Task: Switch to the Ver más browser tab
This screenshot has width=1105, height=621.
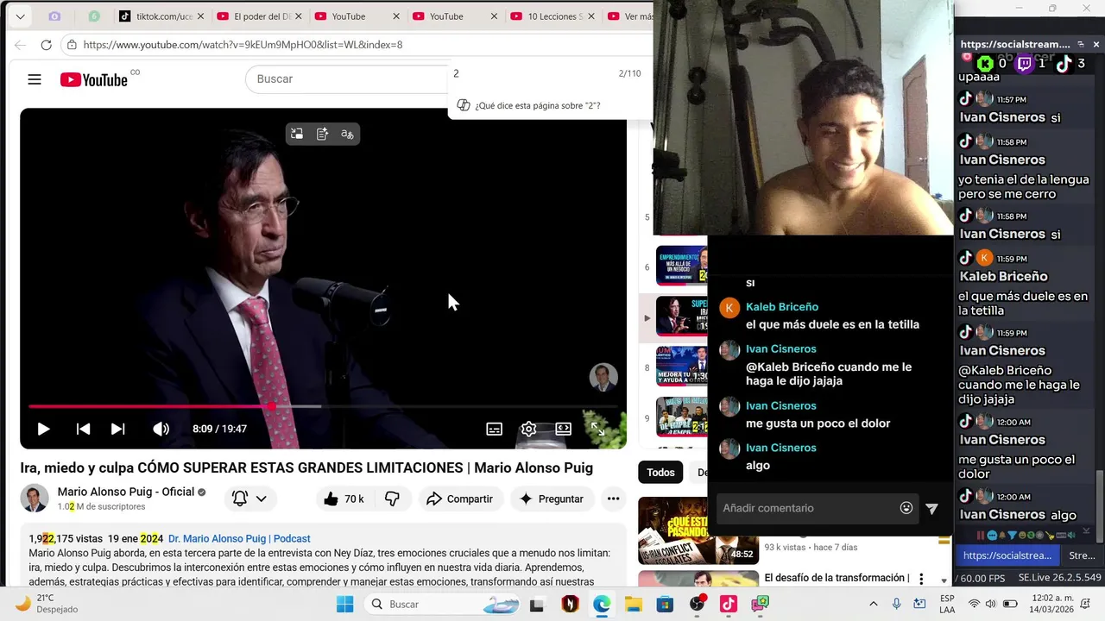Action: (x=629, y=16)
